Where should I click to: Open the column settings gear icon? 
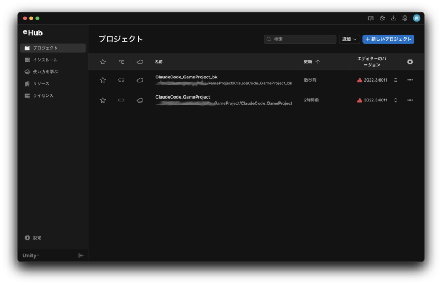(x=410, y=62)
